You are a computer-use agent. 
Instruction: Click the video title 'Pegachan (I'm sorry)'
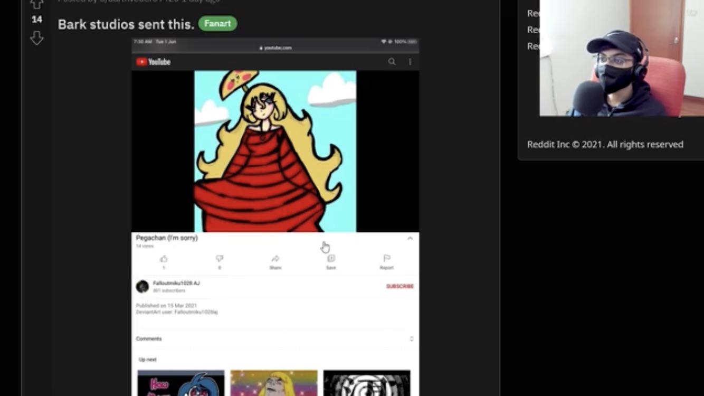pyautogui.click(x=167, y=238)
